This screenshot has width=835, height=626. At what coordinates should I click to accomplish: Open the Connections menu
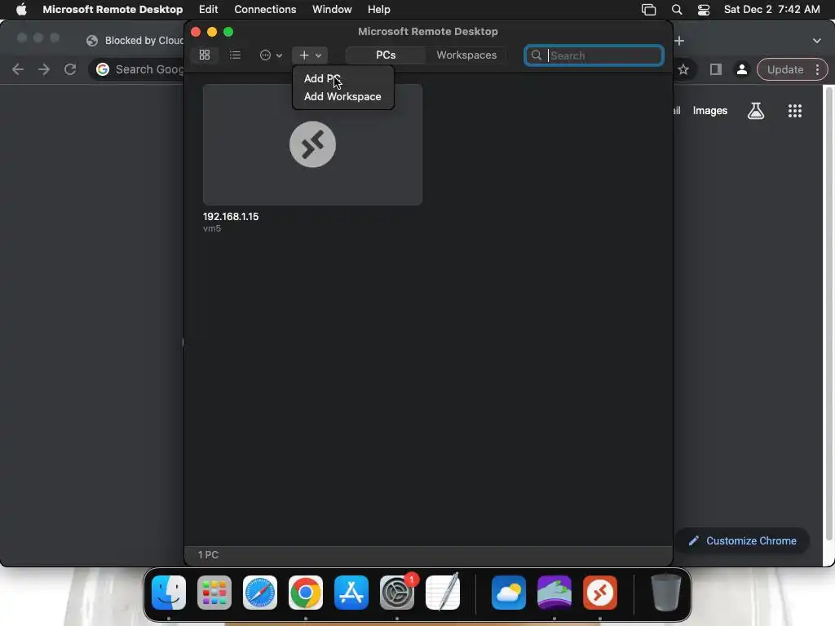(265, 9)
